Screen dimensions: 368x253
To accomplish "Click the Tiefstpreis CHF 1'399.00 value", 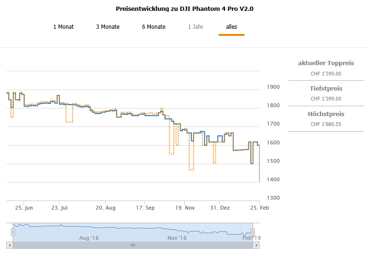I will click(326, 99).
